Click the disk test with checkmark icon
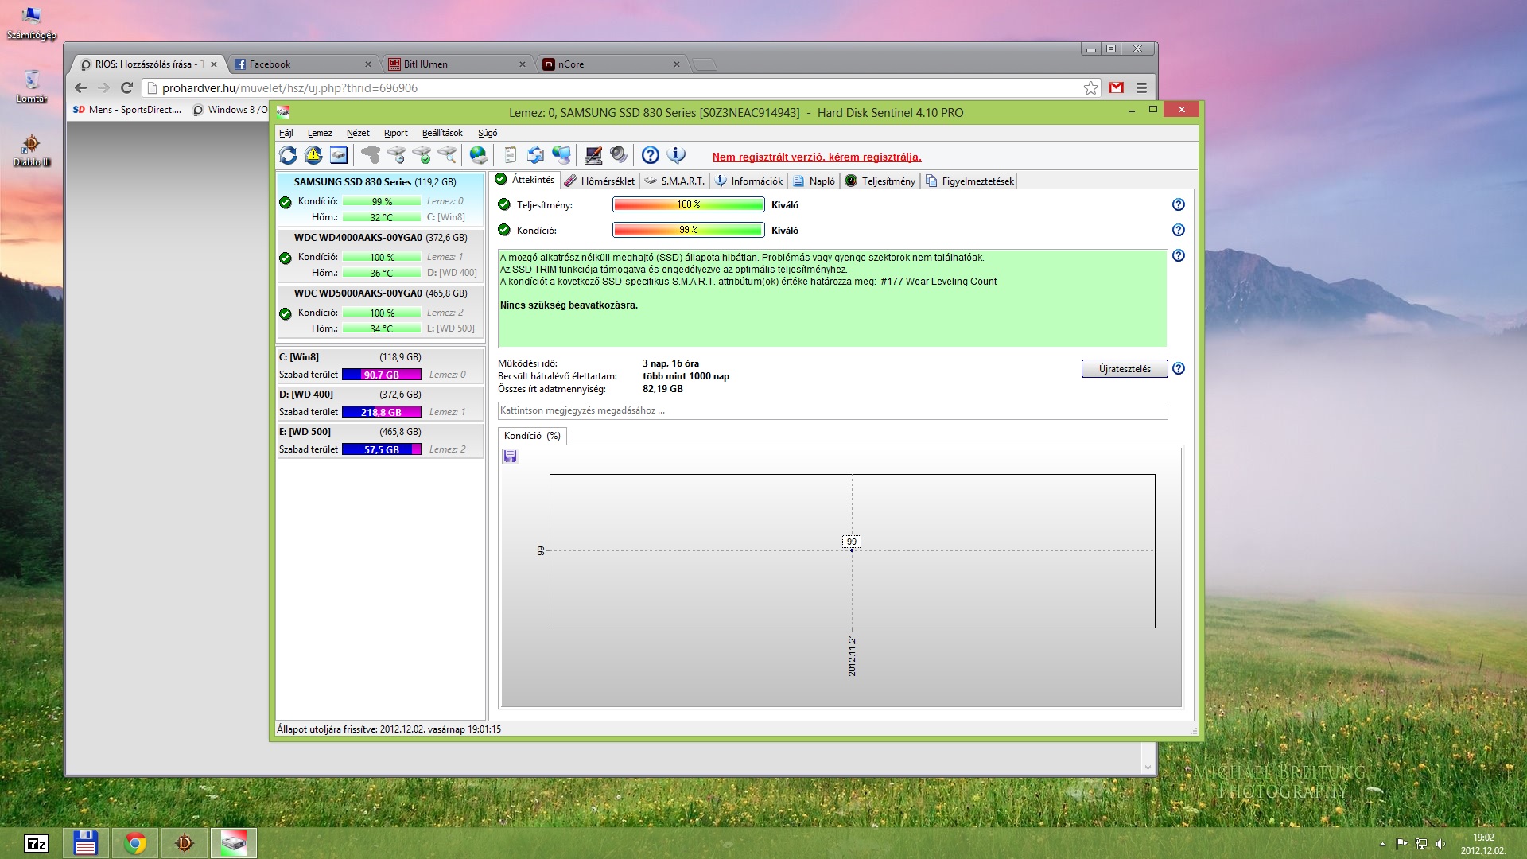Viewport: 1527px width, 859px height. point(422,155)
